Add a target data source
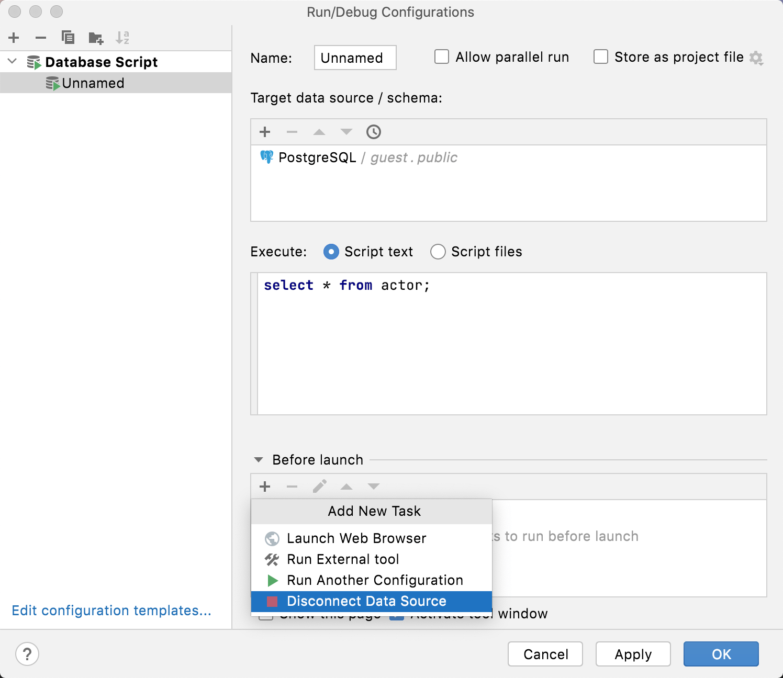Image resolution: width=783 pixels, height=678 pixels. pyautogui.click(x=265, y=132)
